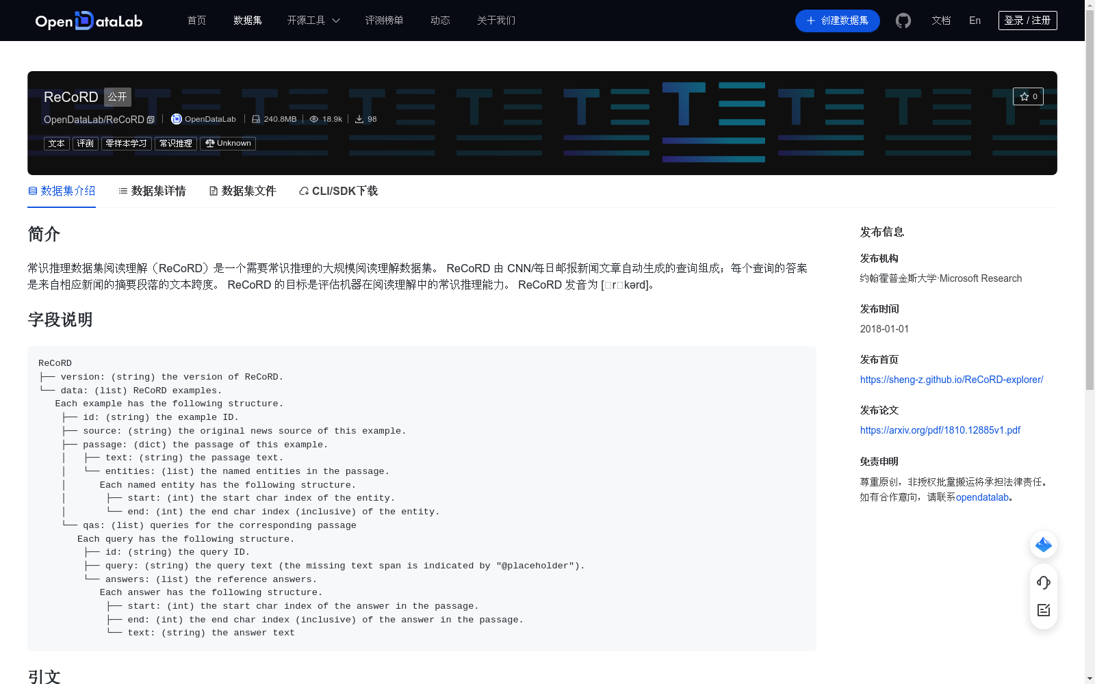Open the blue bird floating assistant icon
Image resolution: width=1095 pixels, height=684 pixels.
[1044, 544]
